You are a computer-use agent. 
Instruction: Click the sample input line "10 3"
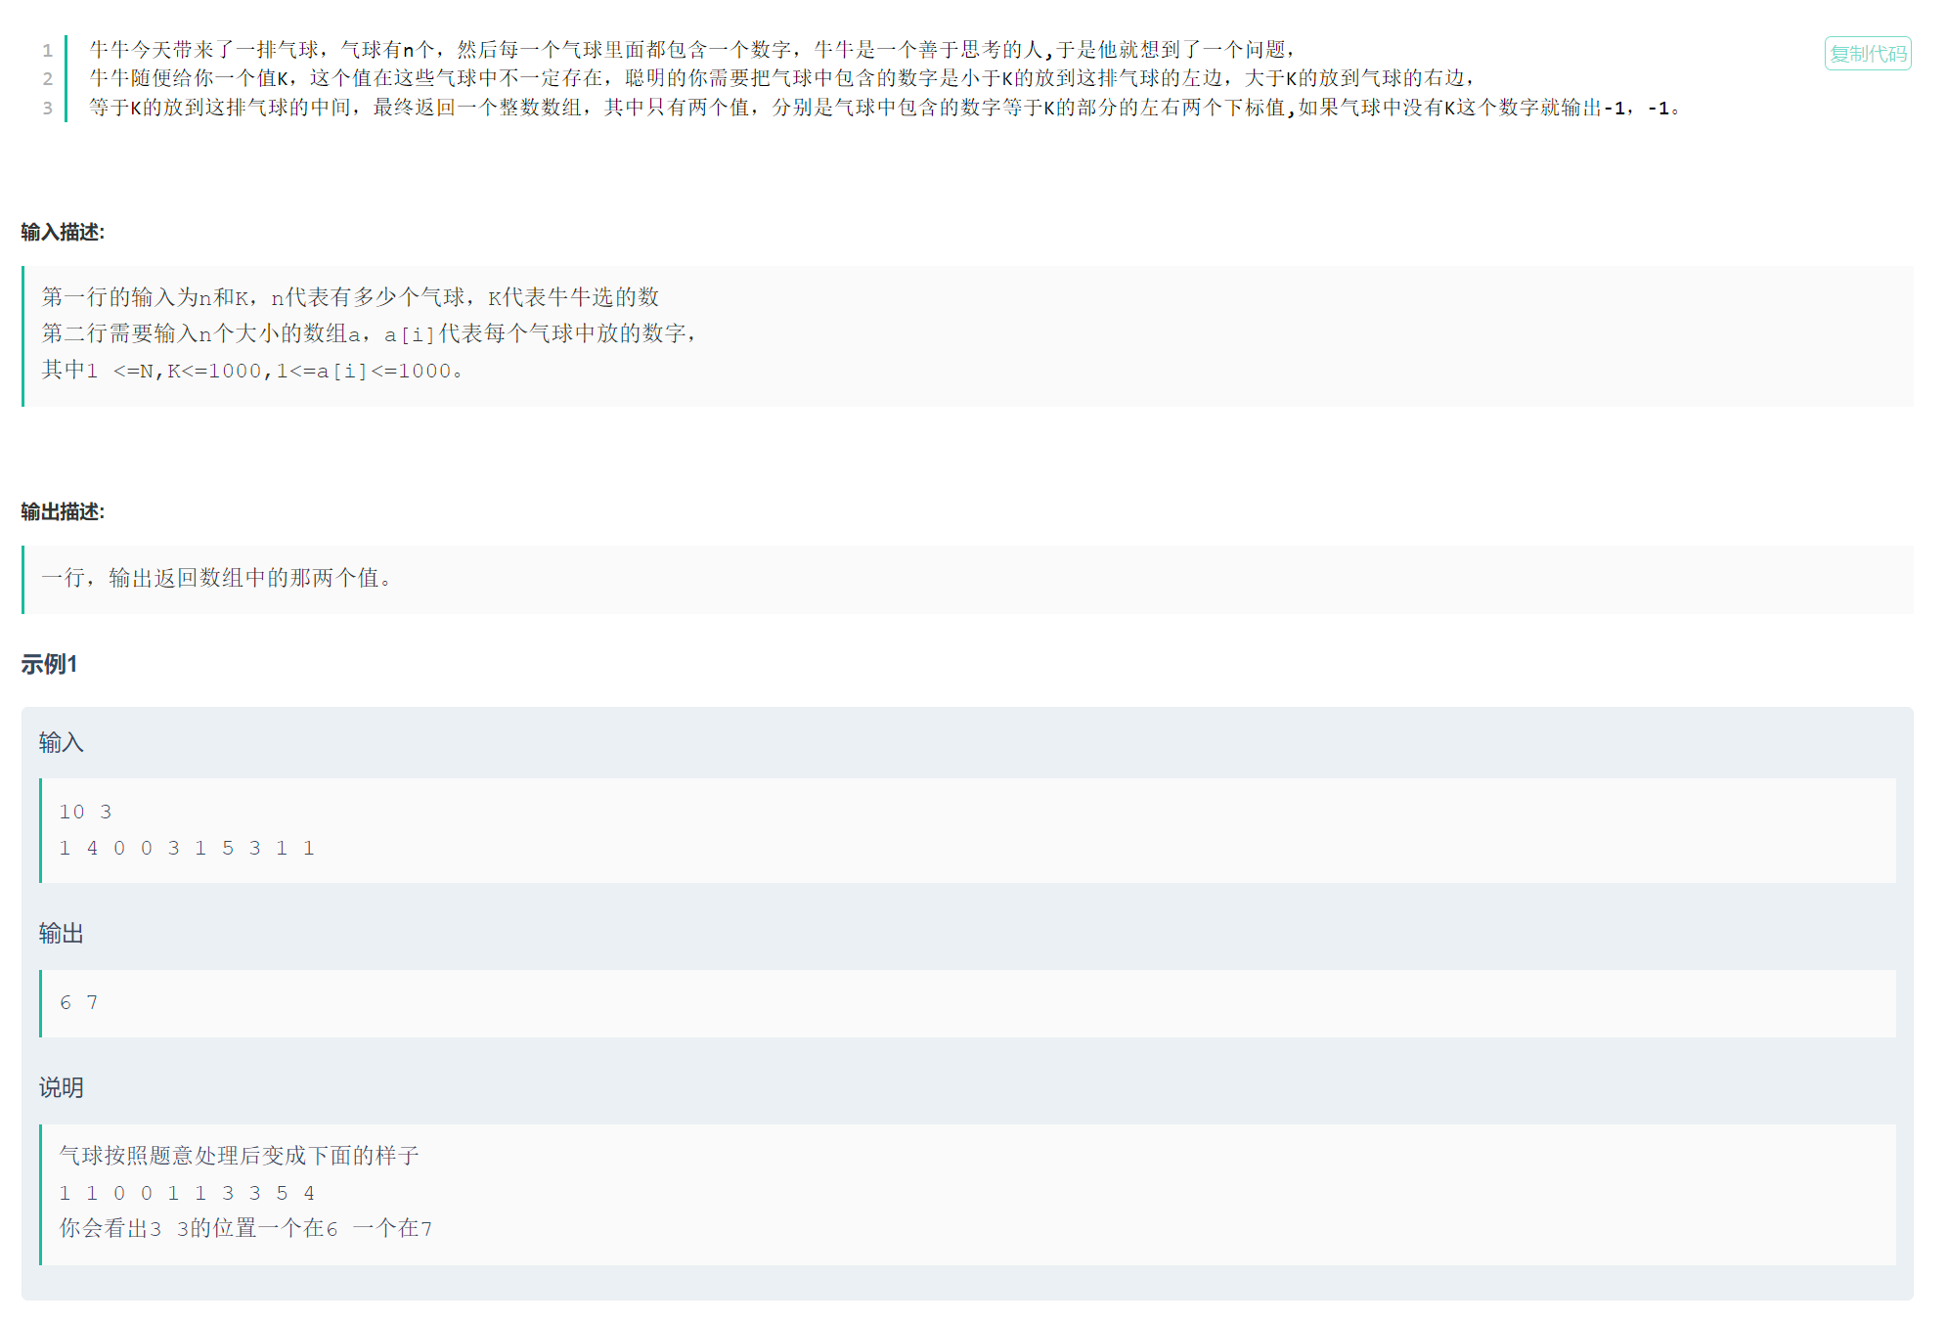pyautogui.click(x=85, y=812)
